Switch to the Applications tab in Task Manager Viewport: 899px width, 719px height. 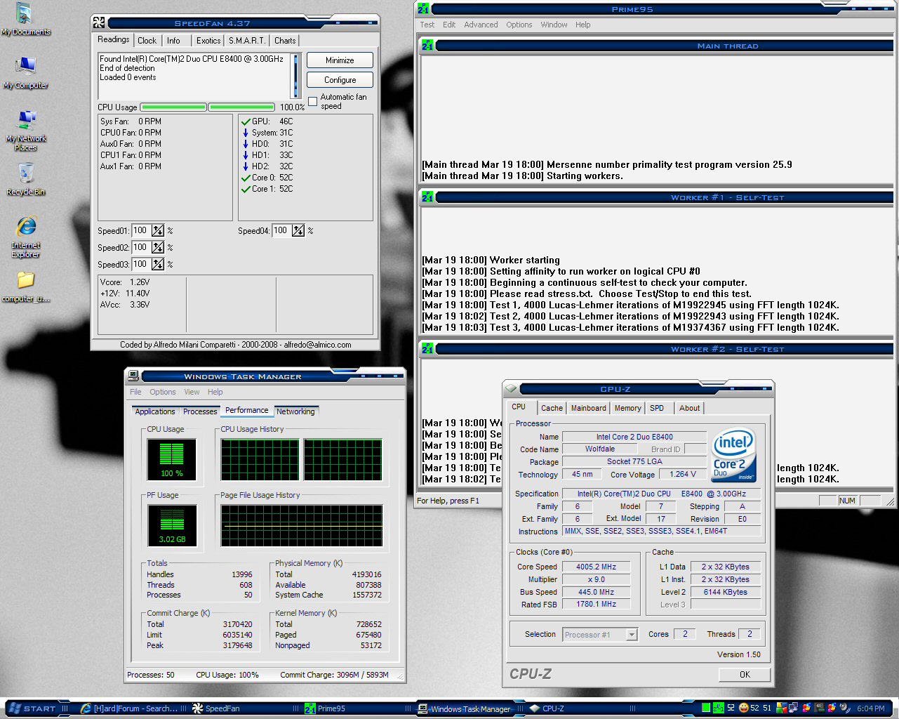[155, 411]
